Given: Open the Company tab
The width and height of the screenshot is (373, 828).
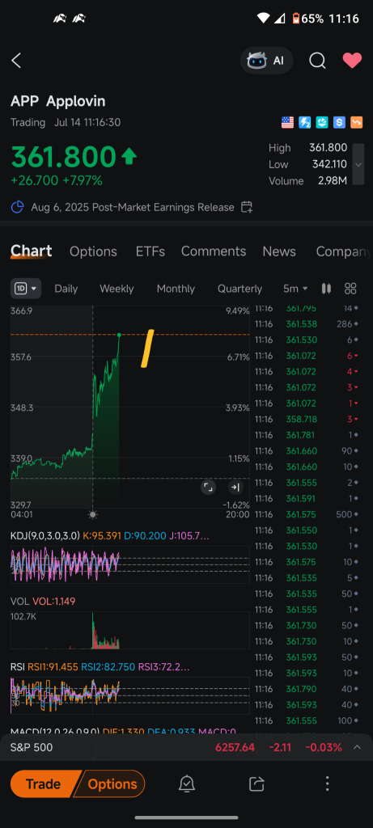Looking at the screenshot, I should click(x=343, y=251).
